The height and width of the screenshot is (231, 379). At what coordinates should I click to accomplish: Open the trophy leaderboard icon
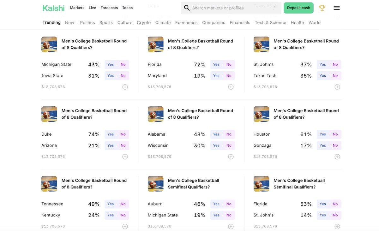click(x=322, y=8)
